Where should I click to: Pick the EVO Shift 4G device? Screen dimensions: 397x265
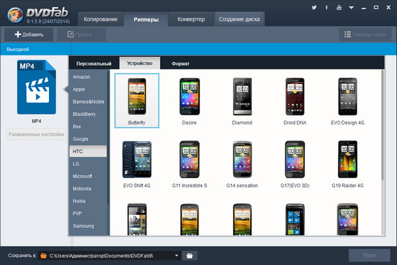136,164
